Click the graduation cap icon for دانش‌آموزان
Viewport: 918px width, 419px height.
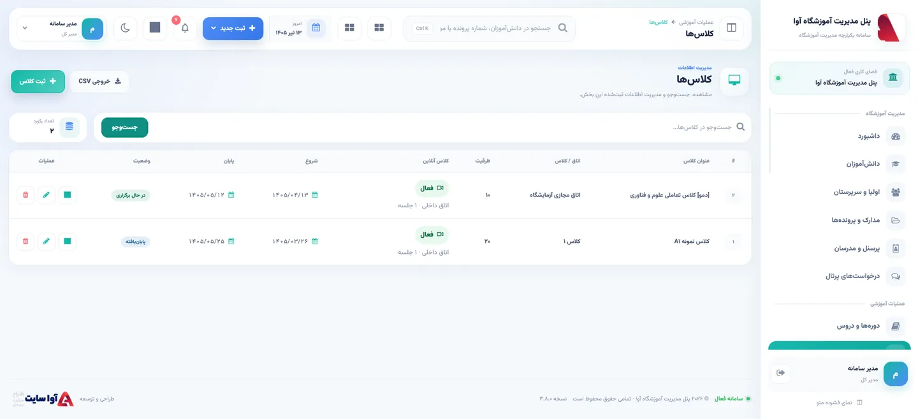tap(895, 164)
